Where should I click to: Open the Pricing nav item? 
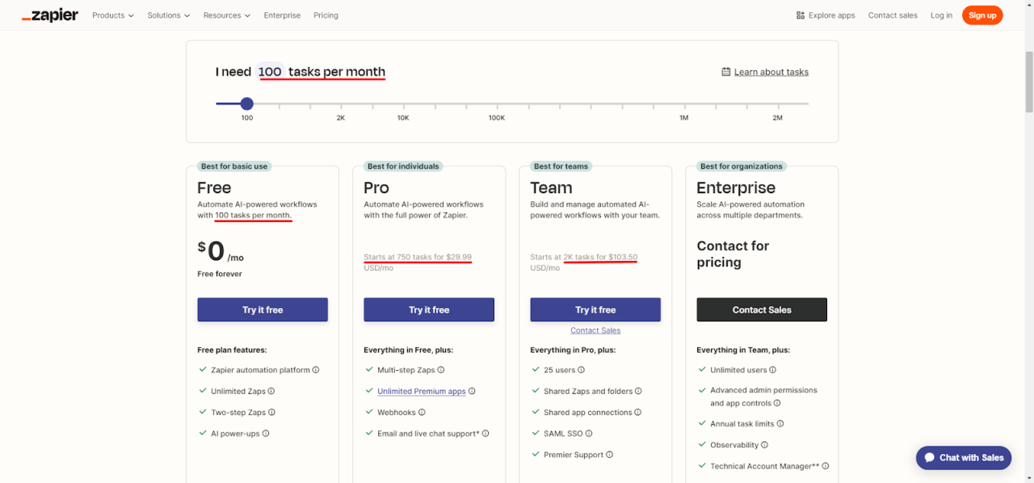(326, 15)
